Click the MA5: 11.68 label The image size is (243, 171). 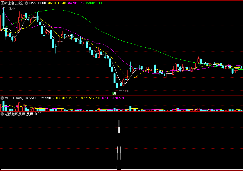coord(38,3)
